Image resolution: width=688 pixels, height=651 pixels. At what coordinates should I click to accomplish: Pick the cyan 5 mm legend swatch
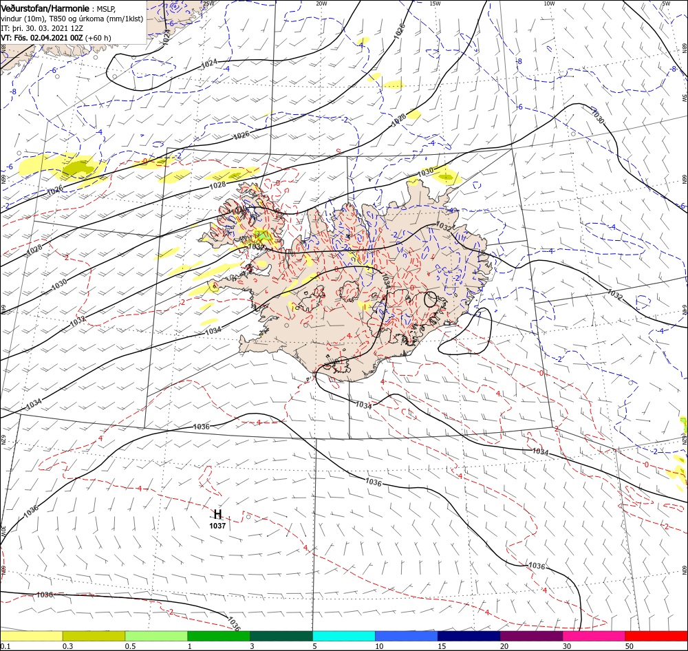(344, 636)
